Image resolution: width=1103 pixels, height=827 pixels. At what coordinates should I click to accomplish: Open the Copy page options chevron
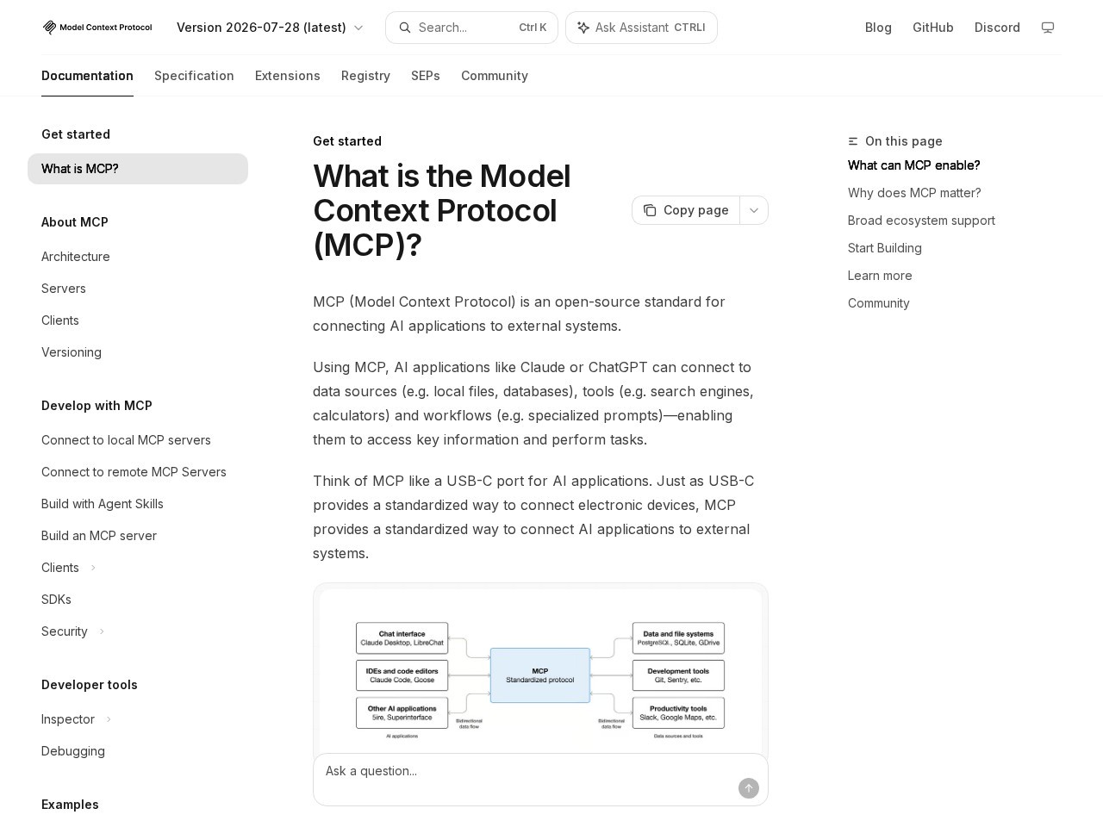(x=754, y=210)
